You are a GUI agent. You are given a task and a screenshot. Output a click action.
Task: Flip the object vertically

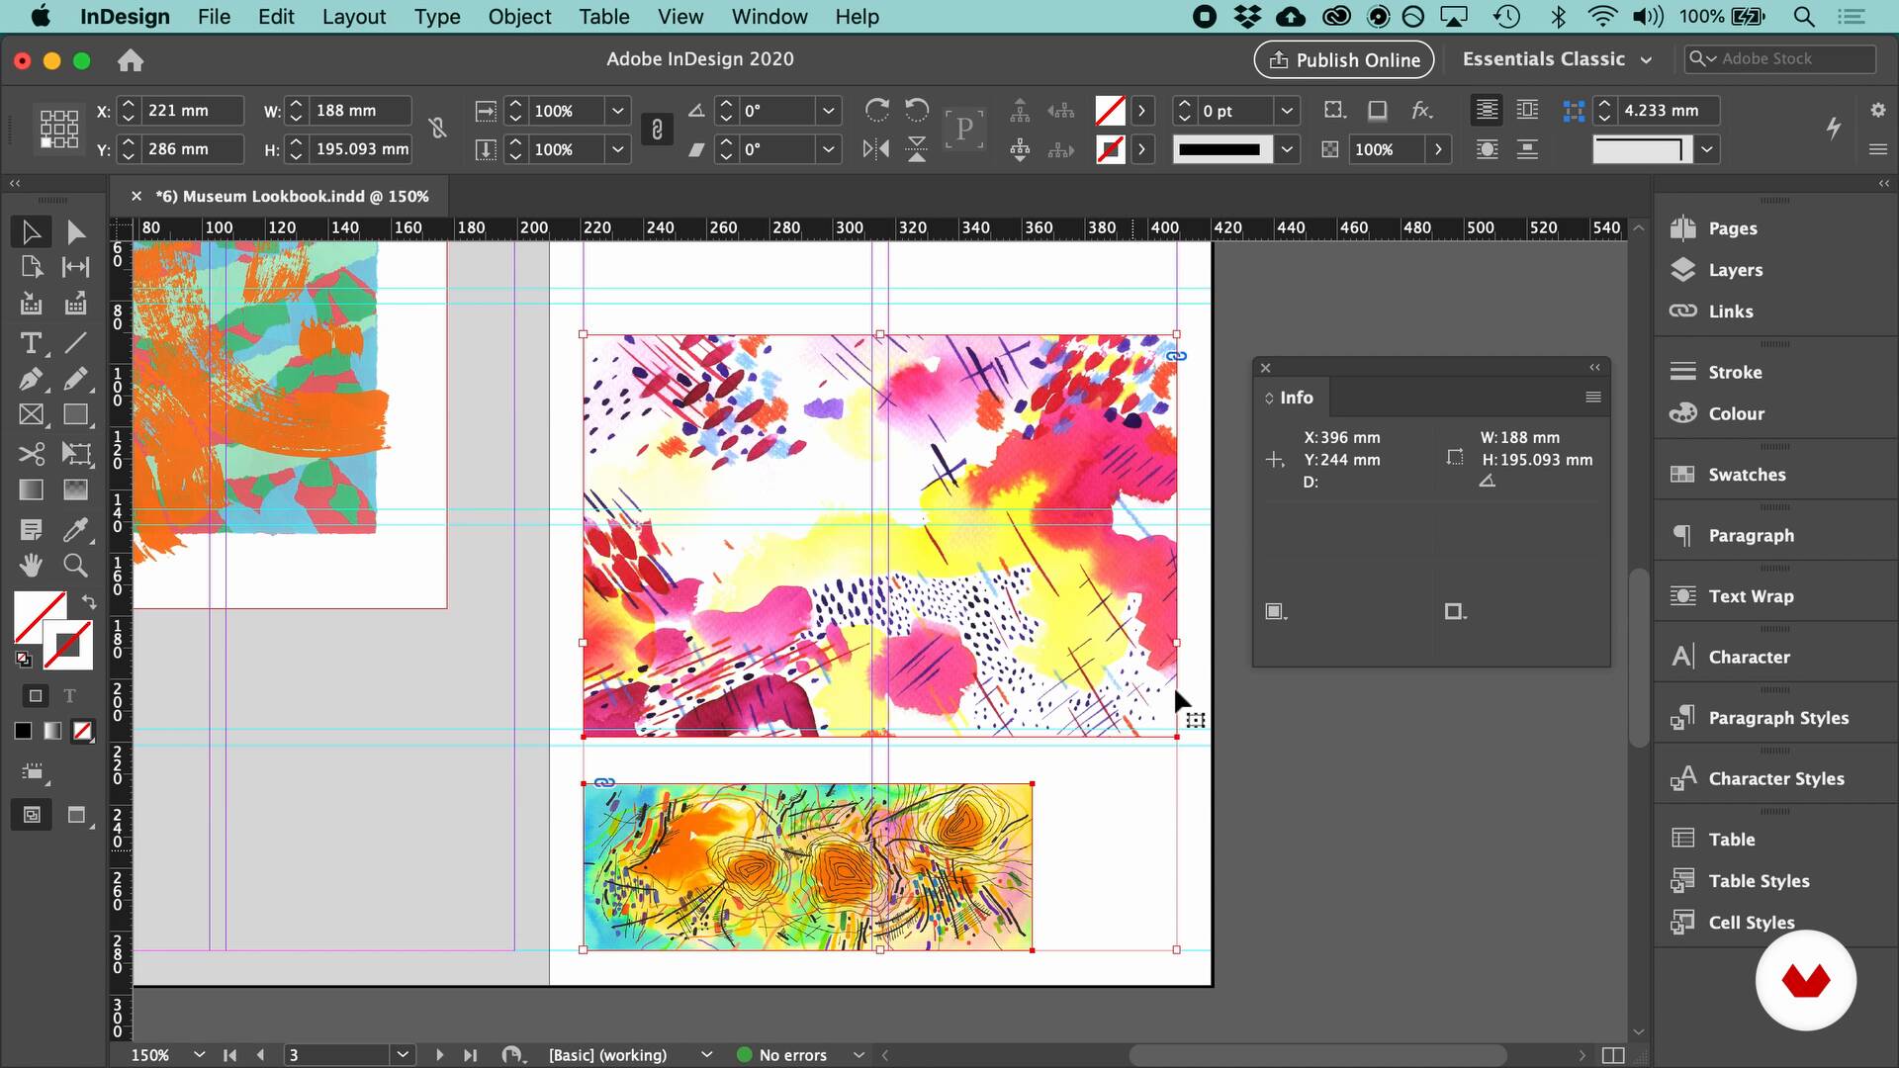(x=917, y=149)
